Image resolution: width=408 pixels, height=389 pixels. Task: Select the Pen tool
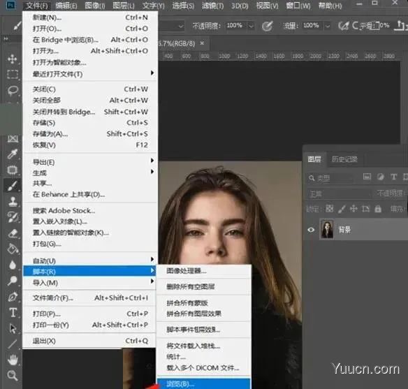click(x=13, y=297)
